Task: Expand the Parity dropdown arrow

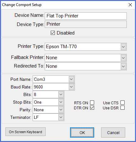Action: pos(61,110)
